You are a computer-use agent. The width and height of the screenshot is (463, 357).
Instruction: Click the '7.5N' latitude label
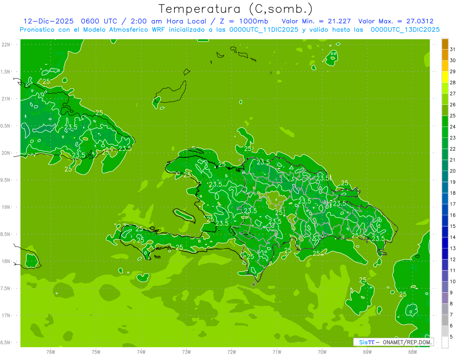6,288
